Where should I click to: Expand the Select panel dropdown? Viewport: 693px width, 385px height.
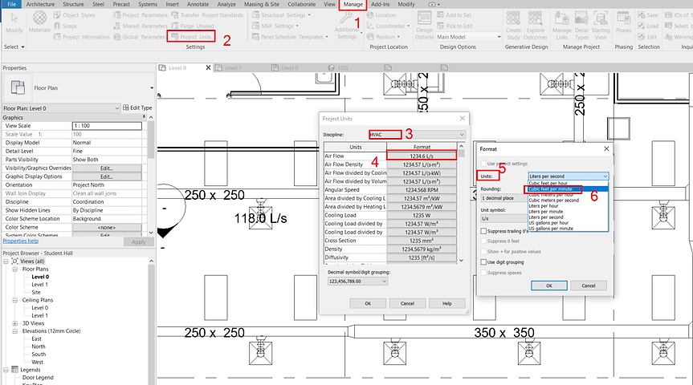(14, 47)
